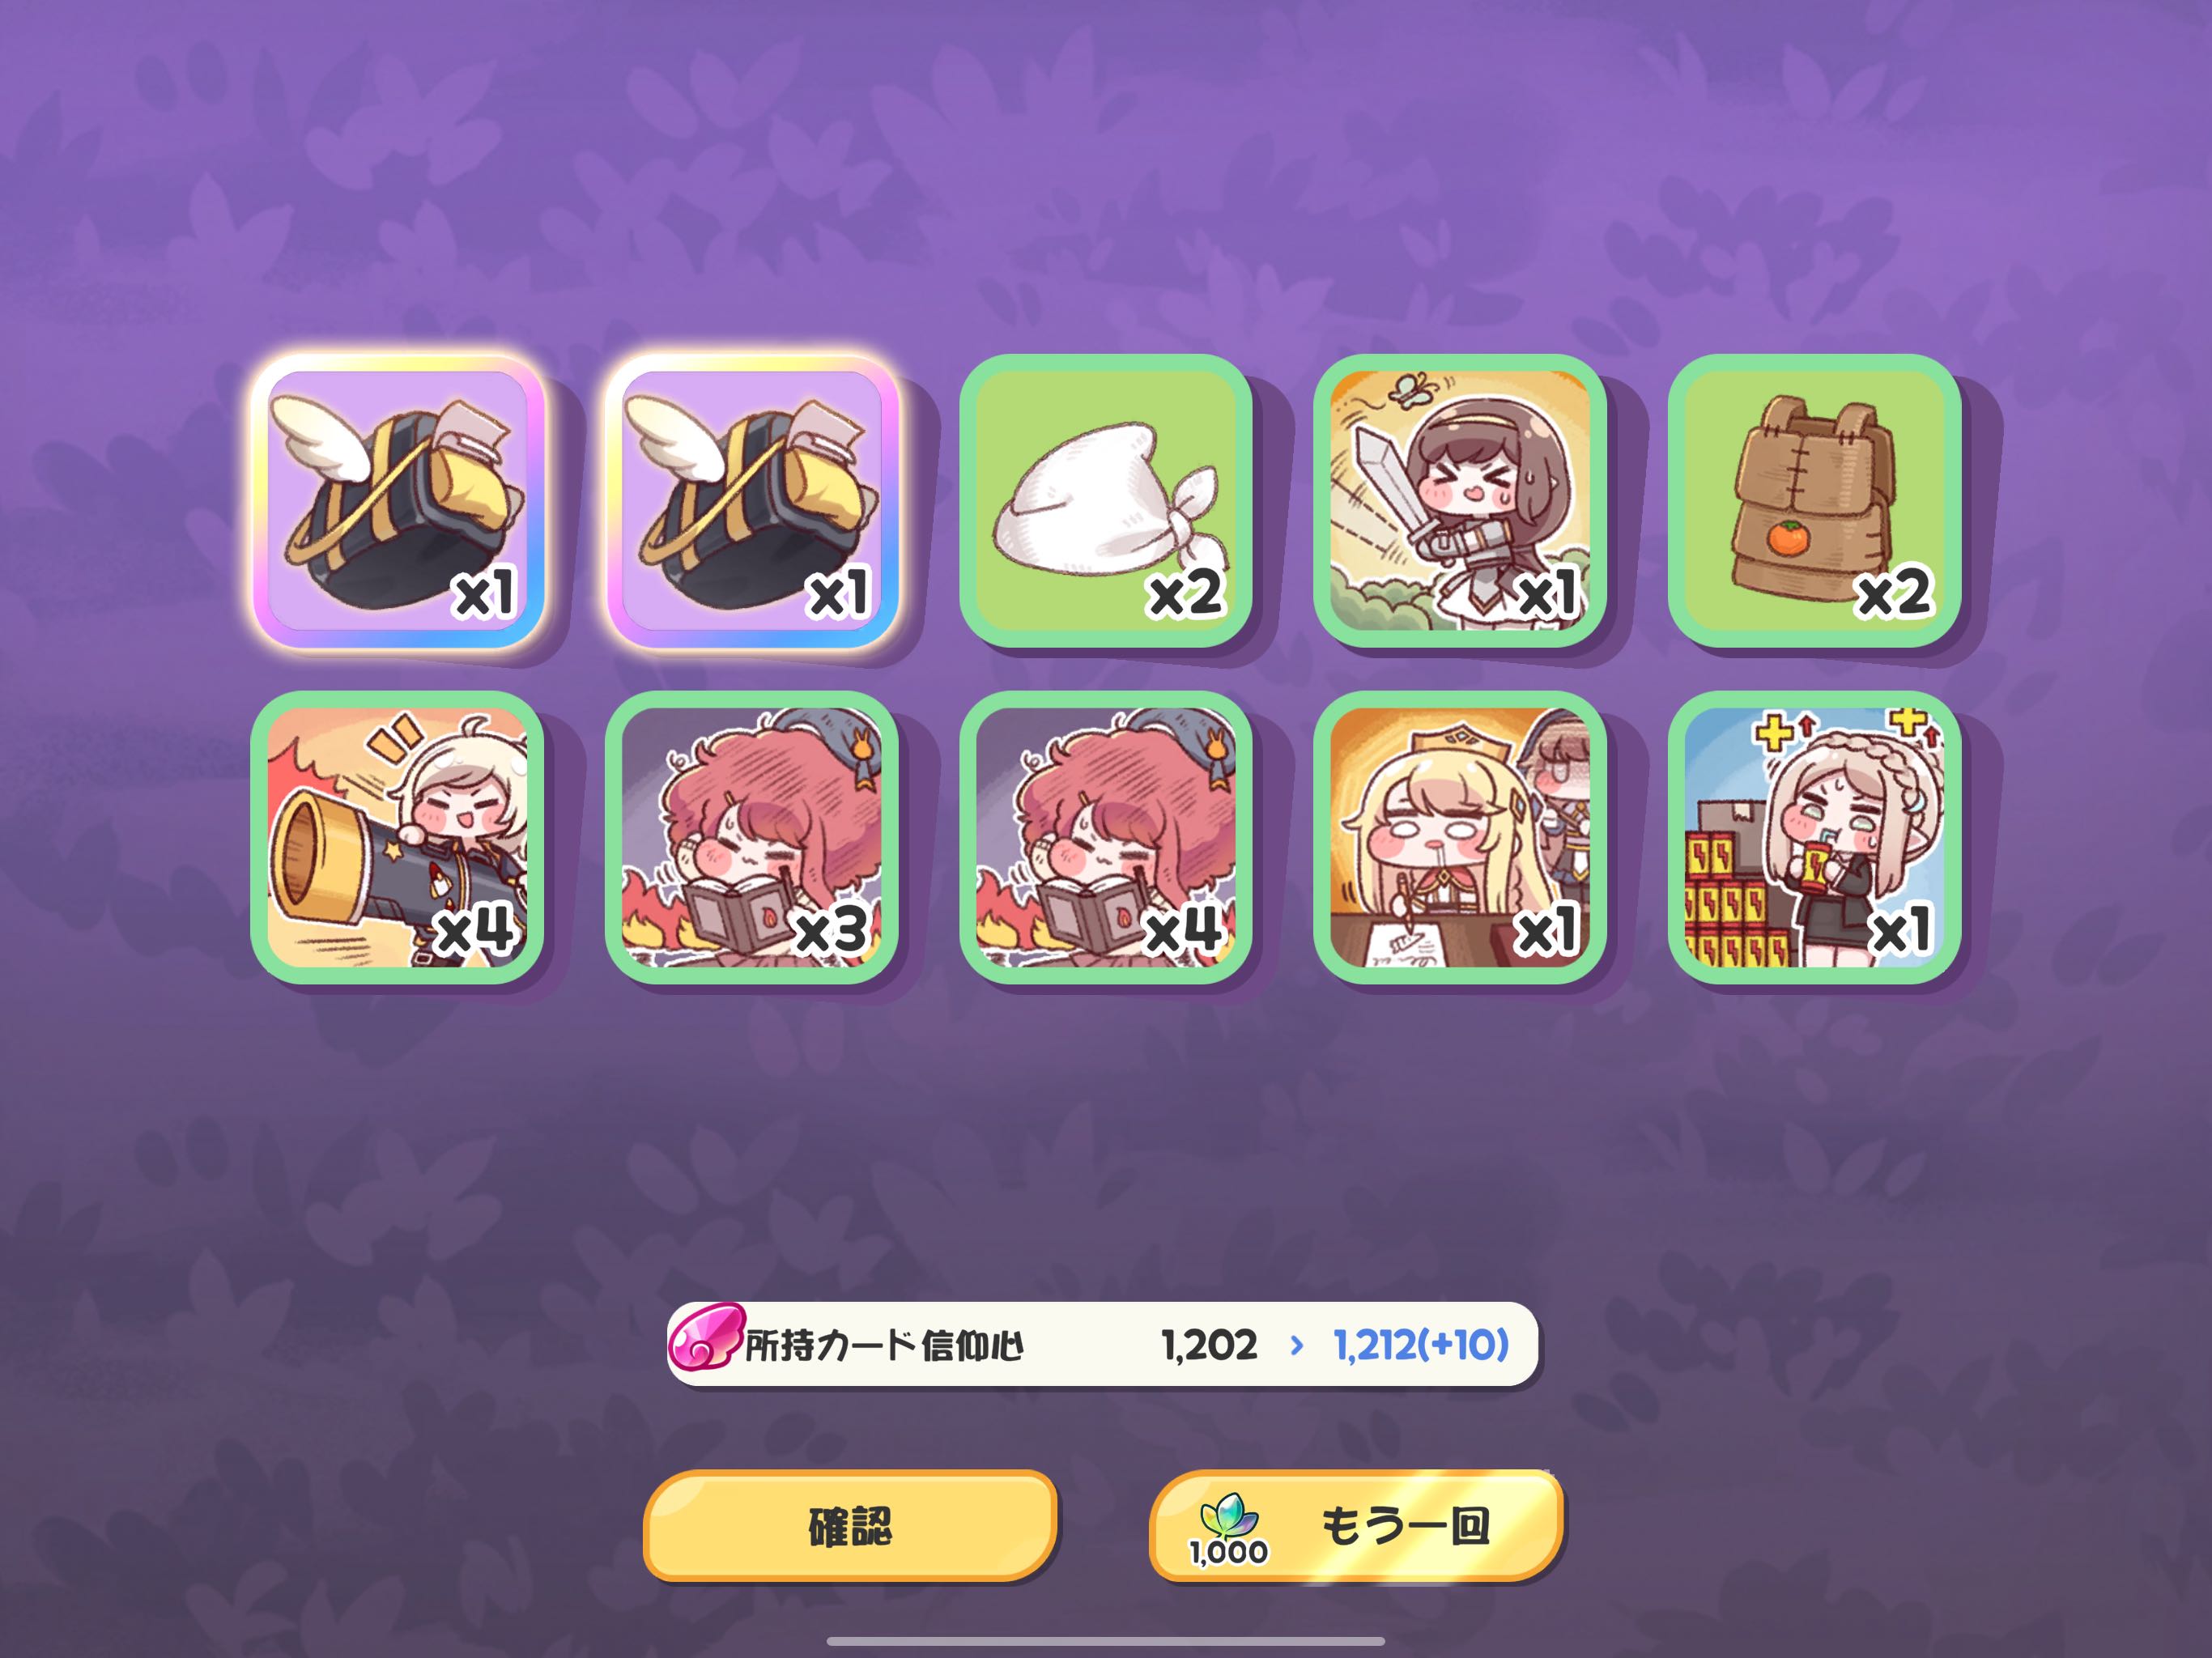
Task: Open the red-haired reading girl card x3
Action: pyautogui.click(x=752, y=838)
